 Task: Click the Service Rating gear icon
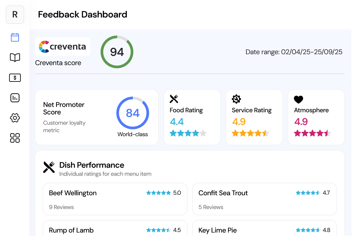236,99
